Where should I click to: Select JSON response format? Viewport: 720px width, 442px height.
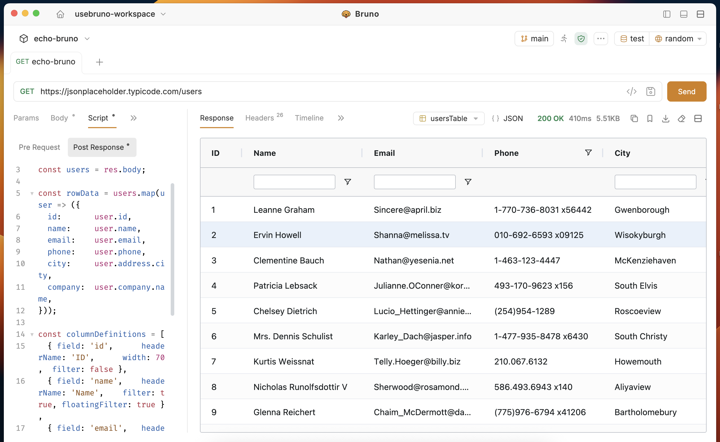click(x=507, y=119)
